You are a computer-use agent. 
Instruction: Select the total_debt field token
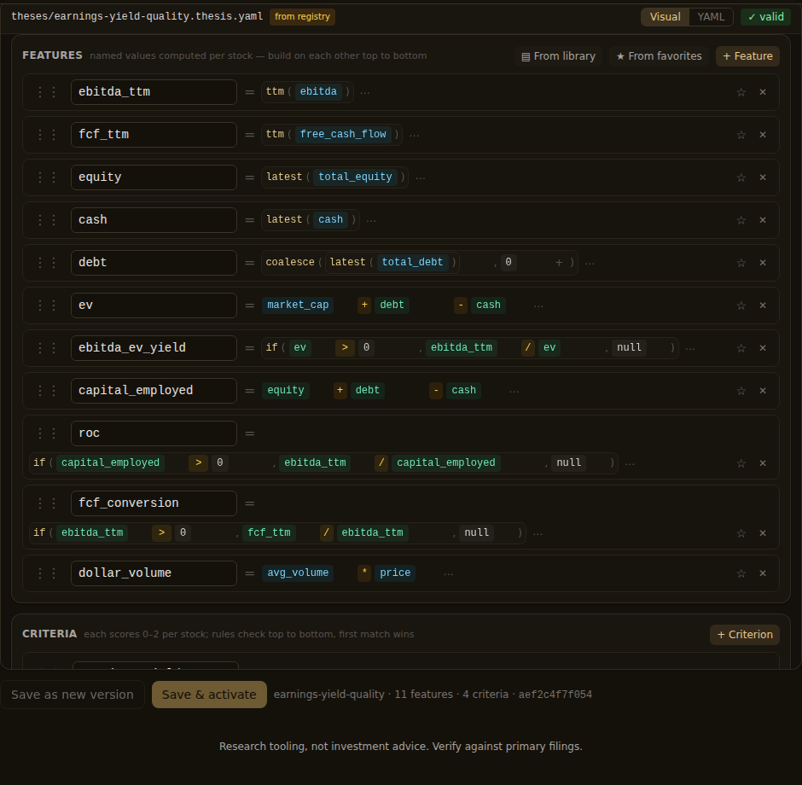tap(412, 262)
